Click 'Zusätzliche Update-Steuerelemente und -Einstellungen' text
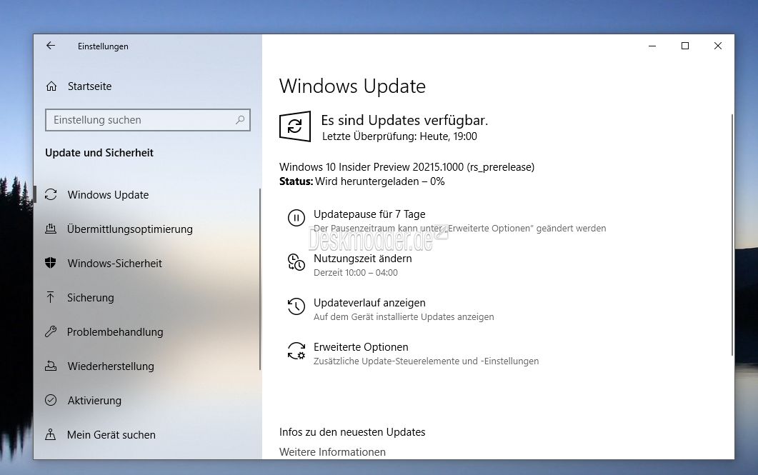The height and width of the screenshot is (475, 758). 426,361
